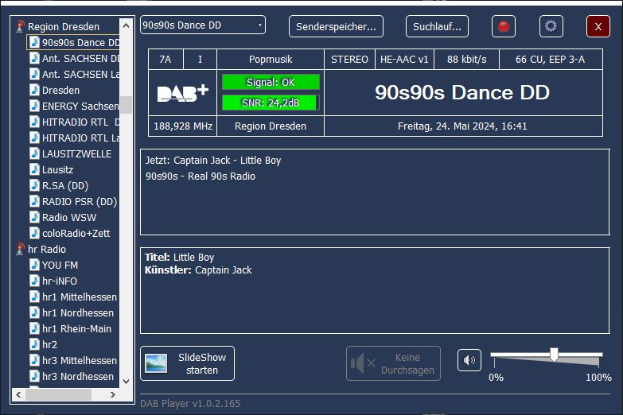Click the volume slider handle

tap(554, 355)
